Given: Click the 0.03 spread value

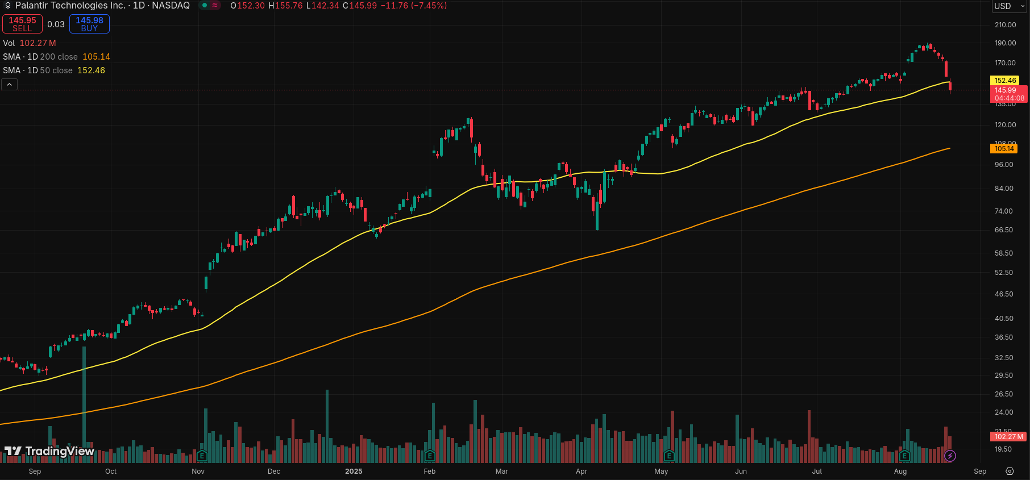Looking at the screenshot, I should pos(56,24).
